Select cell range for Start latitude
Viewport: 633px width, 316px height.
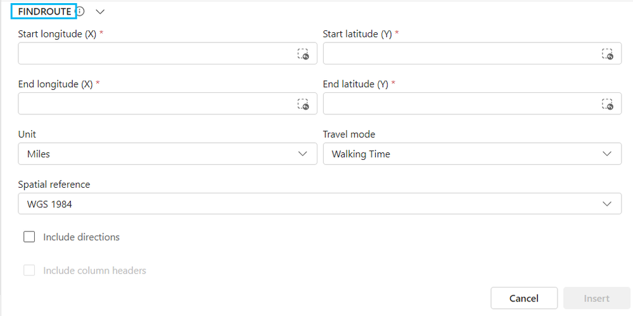608,54
